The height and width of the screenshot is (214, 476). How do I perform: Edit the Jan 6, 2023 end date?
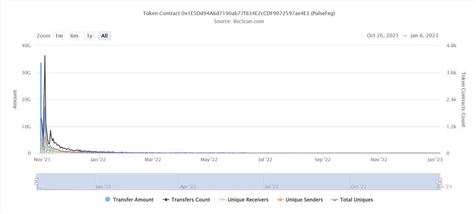[424, 36]
